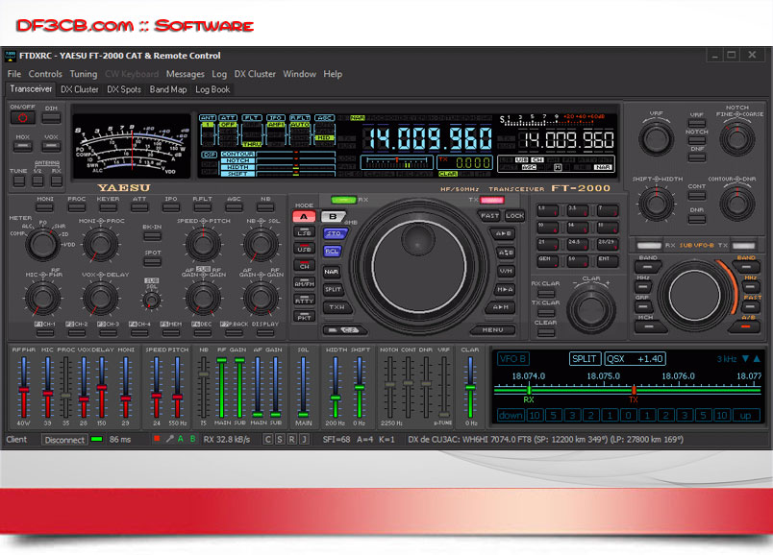The width and height of the screenshot is (773, 555).
Task: Click the RF PWR slider
Action: point(22,393)
